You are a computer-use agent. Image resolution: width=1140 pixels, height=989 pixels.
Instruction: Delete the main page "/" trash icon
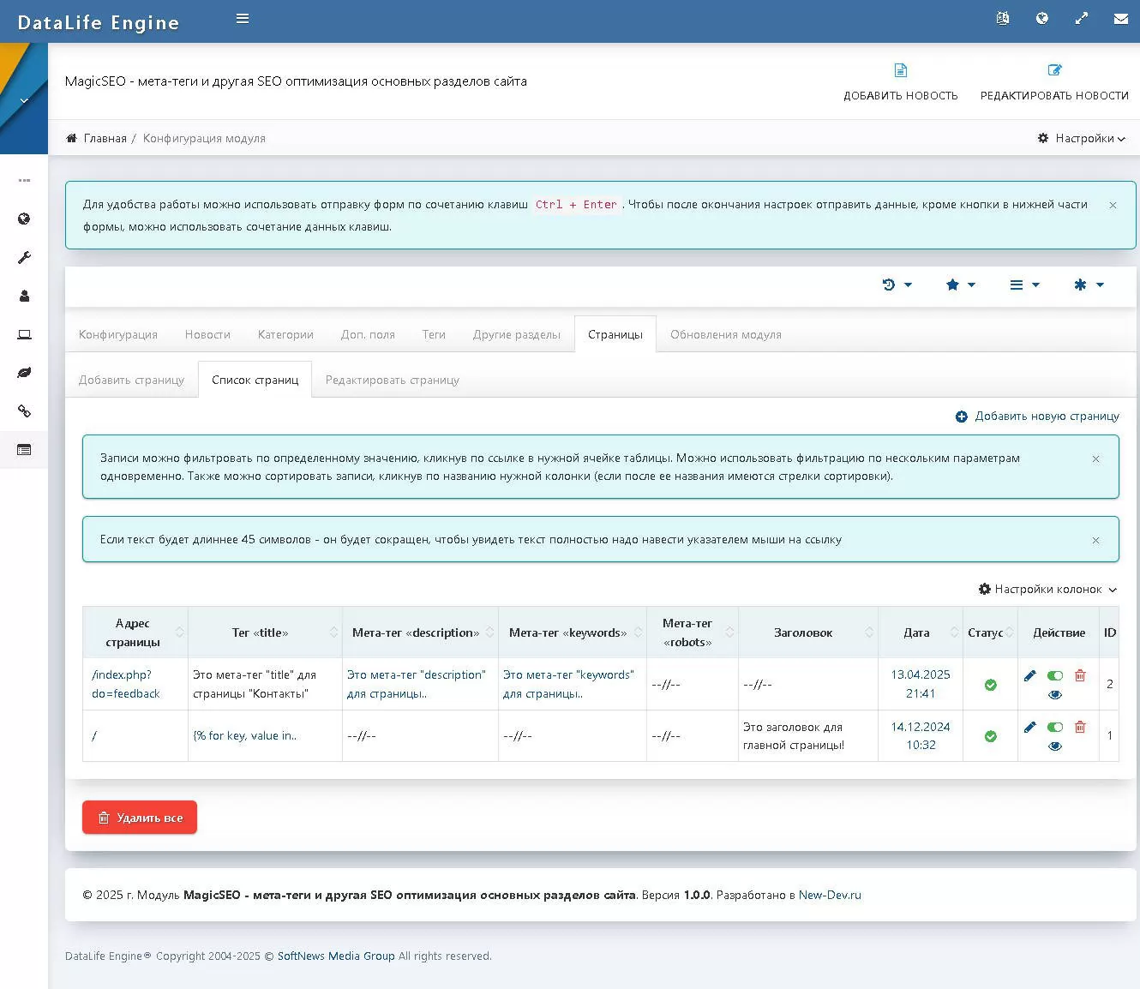click(x=1080, y=727)
